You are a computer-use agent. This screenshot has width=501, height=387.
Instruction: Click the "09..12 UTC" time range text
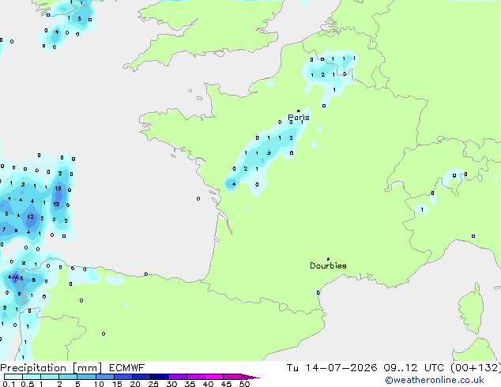pos(414,368)
